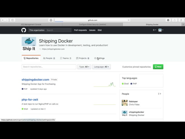Click the Shipping Docker organization avatar
Viewport: 185px width, 139px height.
tap(29, 44)
